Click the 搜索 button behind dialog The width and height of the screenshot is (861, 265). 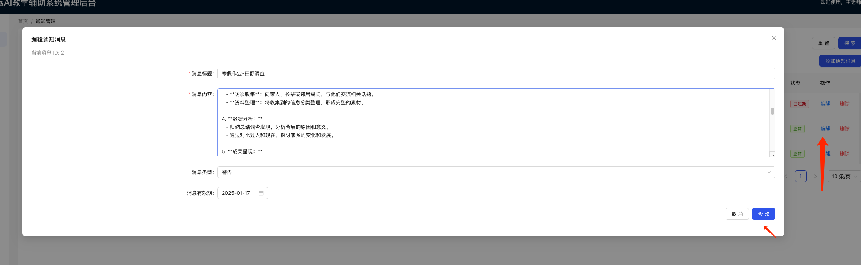point(849,43)
